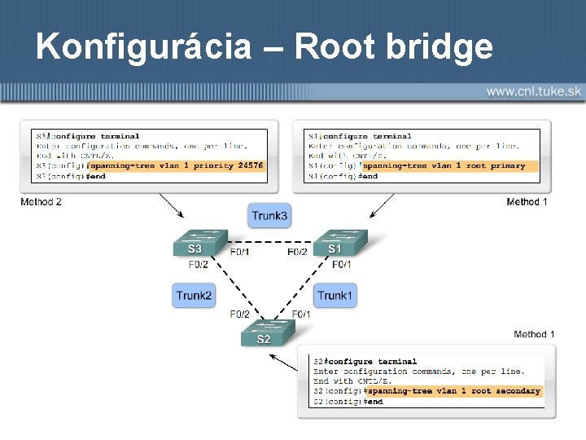Click the S2#configure terminal line
Screen dimensions: 586x440
[x=365, y=362]
